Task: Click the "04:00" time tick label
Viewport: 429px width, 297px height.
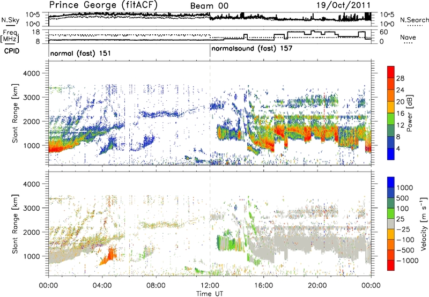Action: tap(102, 286)
